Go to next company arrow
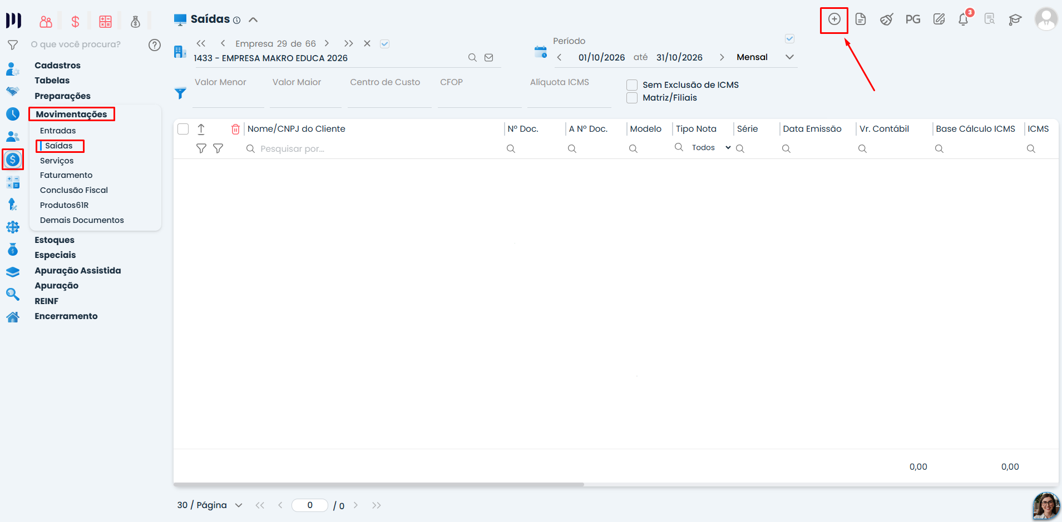Viewport: 1062px width, 522px height. pyautogui.click(x=327, y=43)
